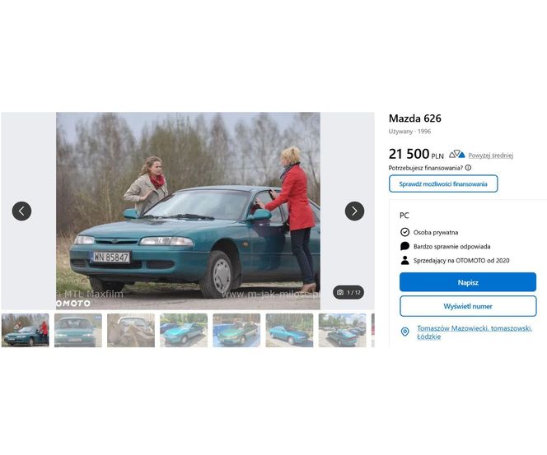Select the seventh thumbnail showing rear view
This screenshot has width=547, height=455.
[342, 330]
